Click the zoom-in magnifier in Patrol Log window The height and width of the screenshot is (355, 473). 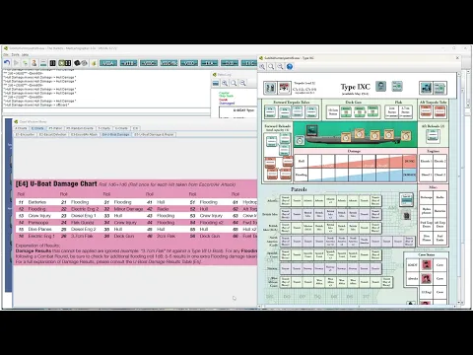click(225, 83)
